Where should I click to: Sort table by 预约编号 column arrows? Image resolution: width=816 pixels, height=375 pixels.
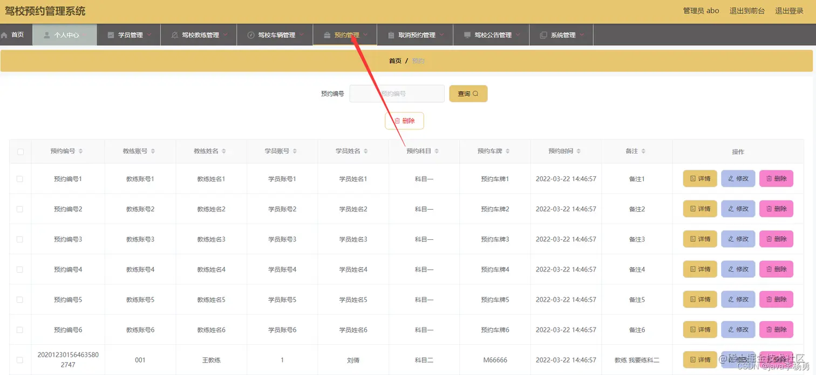80,151
